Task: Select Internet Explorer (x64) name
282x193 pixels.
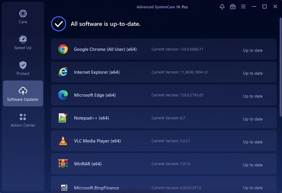Action: point(97,72)
